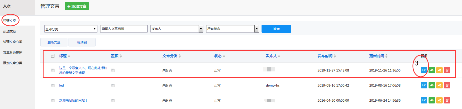This screenshot has width=462, height=109.
Task: Share the first sample article via orange icon
Action: (439, 70)
